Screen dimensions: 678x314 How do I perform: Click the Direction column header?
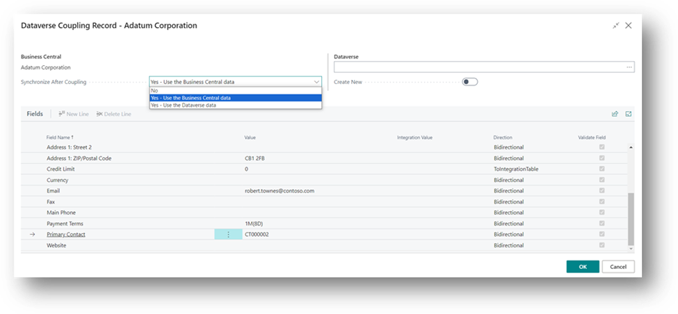pos(503,138)
